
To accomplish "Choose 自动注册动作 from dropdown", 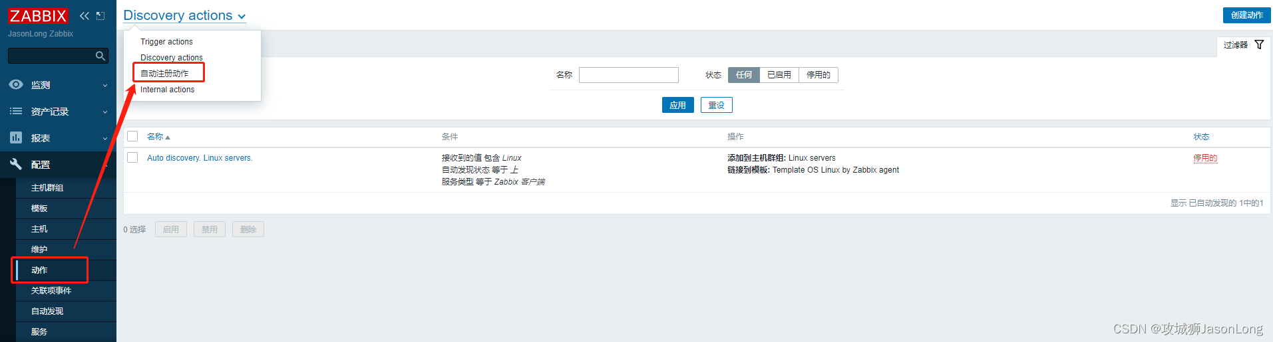I will pos(164,74).
